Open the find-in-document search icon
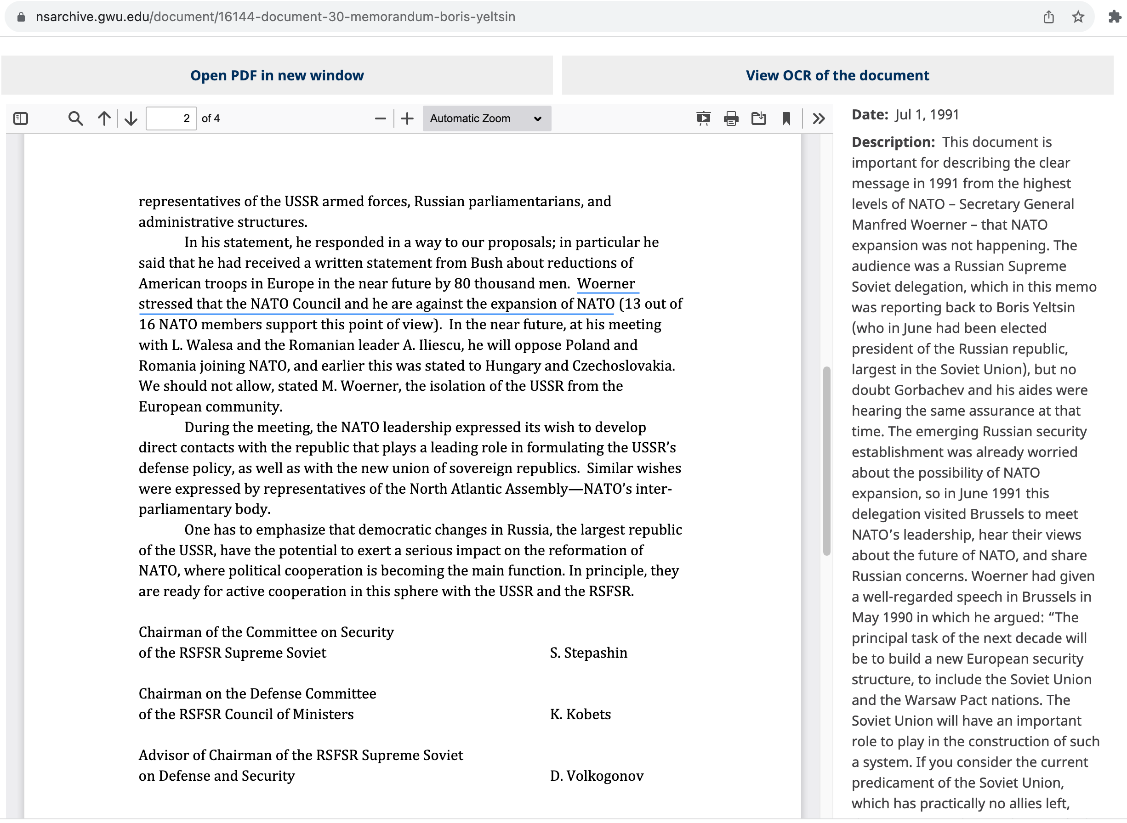 [75, 118]
